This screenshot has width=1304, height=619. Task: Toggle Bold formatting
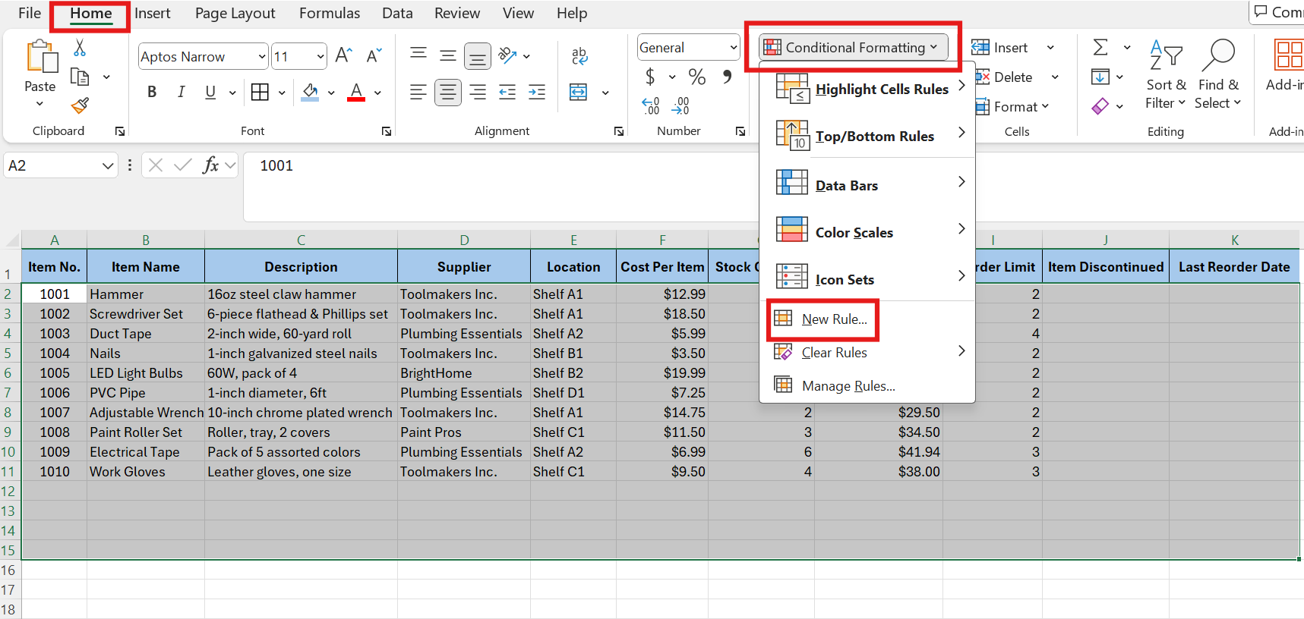click(x=152, y=92)
